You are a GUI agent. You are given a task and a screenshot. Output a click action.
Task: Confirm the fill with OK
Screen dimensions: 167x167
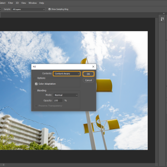pyautogui.click(x=88, y=74)
